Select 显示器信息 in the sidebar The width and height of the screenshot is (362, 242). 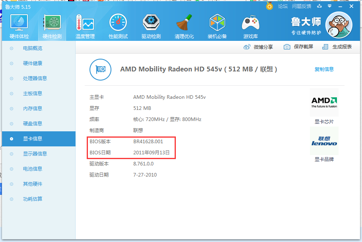point(39,154)
